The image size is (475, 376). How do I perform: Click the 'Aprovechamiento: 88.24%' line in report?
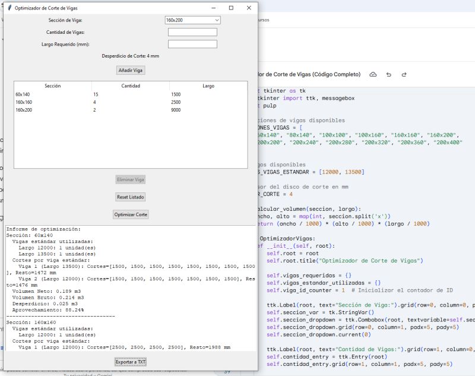48,310
